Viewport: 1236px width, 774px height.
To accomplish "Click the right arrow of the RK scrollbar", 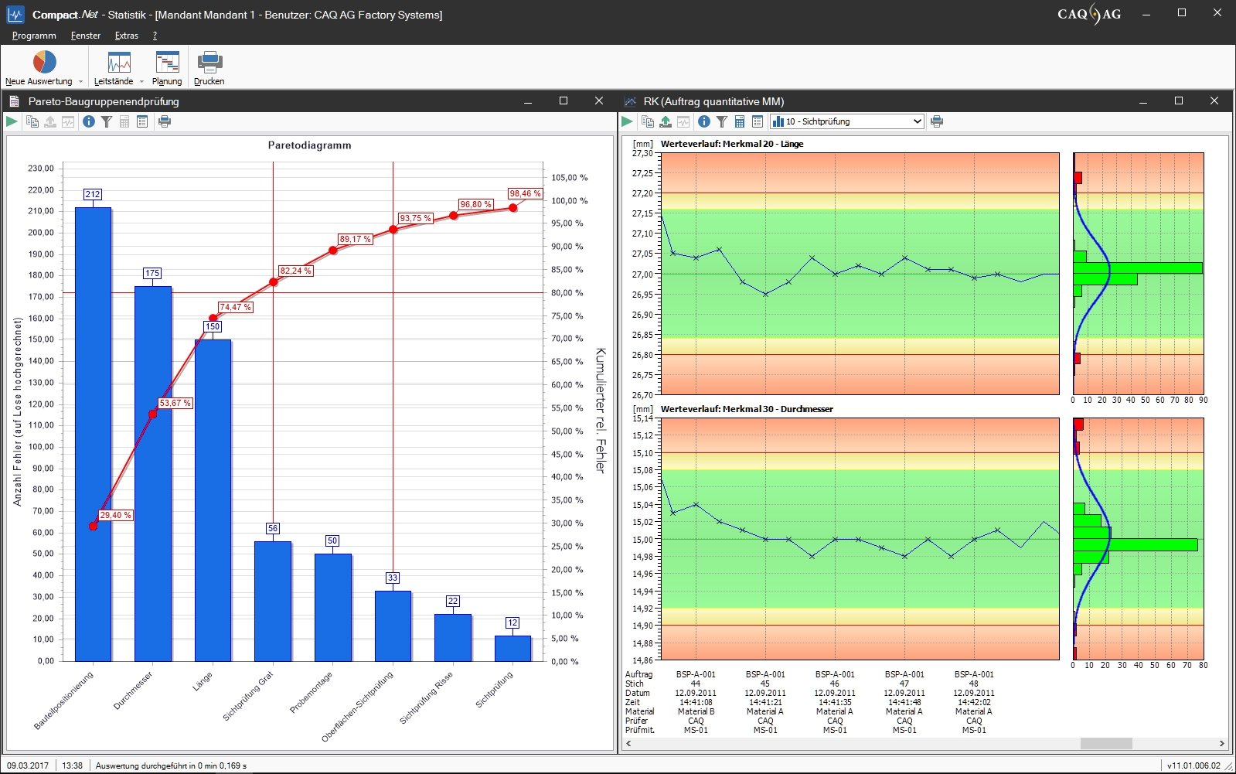I will pyautogui.click(x=1221, y=743).
